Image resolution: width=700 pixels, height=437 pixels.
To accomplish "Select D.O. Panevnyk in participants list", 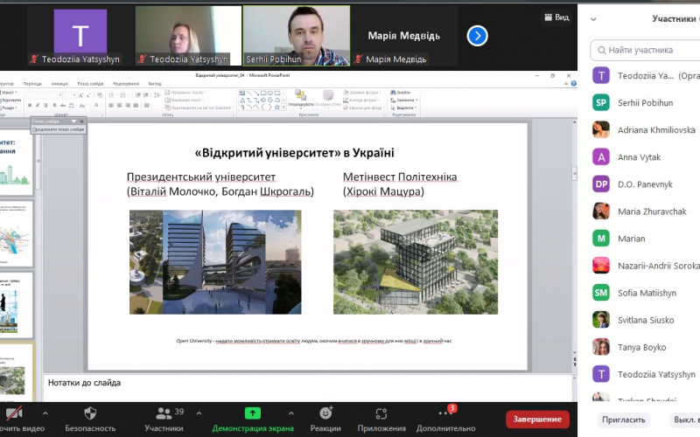I will coord(646,184).
